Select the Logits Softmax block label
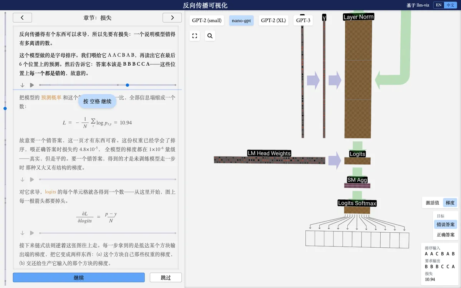 (357, 203)
